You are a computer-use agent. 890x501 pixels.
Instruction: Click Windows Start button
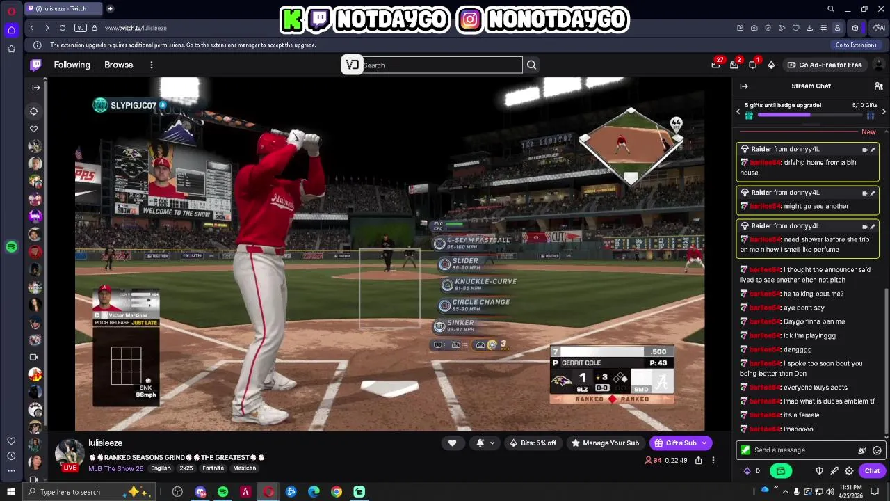point(11,492)
